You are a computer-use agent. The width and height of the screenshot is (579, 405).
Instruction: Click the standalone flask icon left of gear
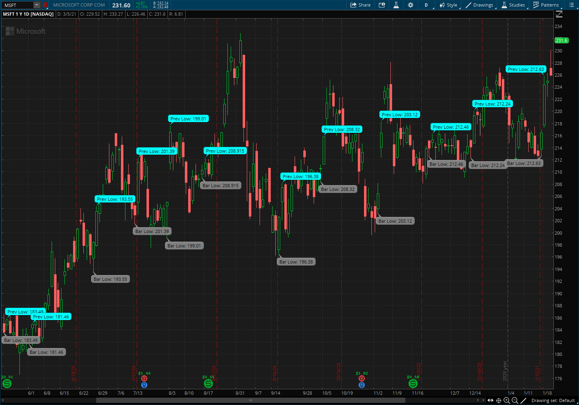[396, 5]
